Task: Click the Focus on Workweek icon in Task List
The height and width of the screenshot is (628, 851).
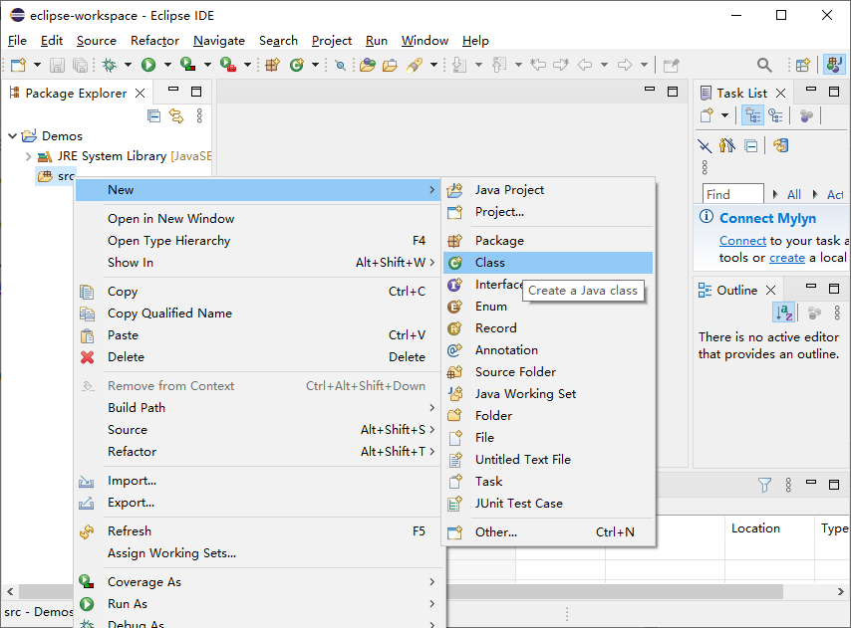Action: pos(806,116)
